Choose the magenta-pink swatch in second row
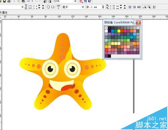168x130 pixels. pos(125,31)
